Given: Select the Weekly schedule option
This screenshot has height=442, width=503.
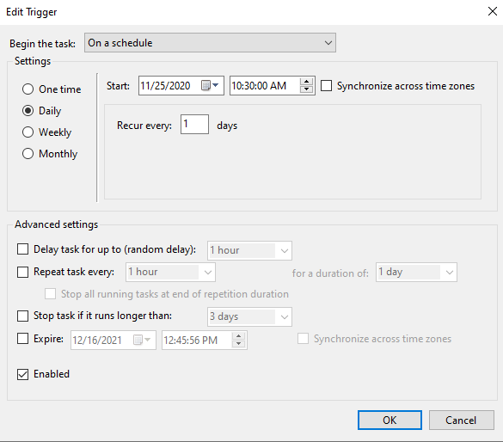Looking at the screenshot, I should click(x=28, y=132).
